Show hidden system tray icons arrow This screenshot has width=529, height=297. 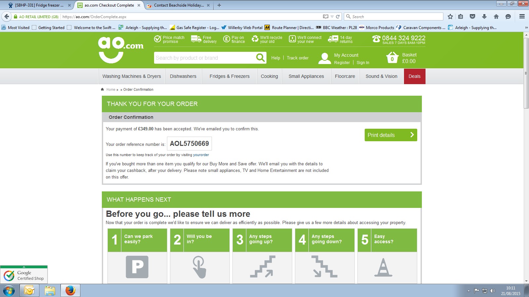coord(468,291)
